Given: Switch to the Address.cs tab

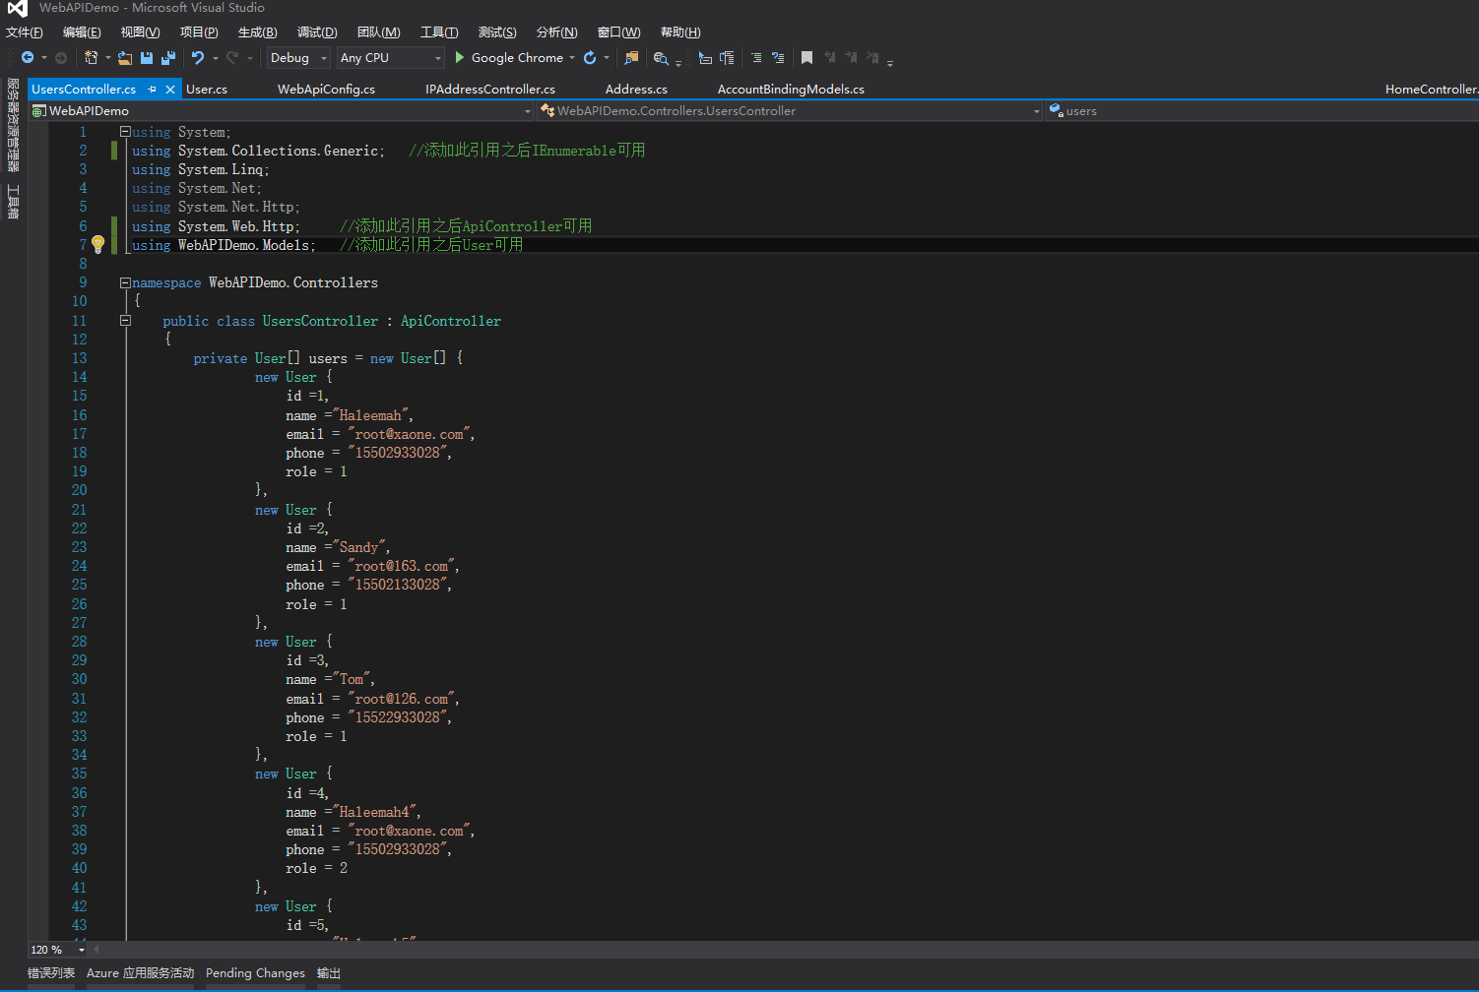Looking at the screenshot, I should pos(636,89).
